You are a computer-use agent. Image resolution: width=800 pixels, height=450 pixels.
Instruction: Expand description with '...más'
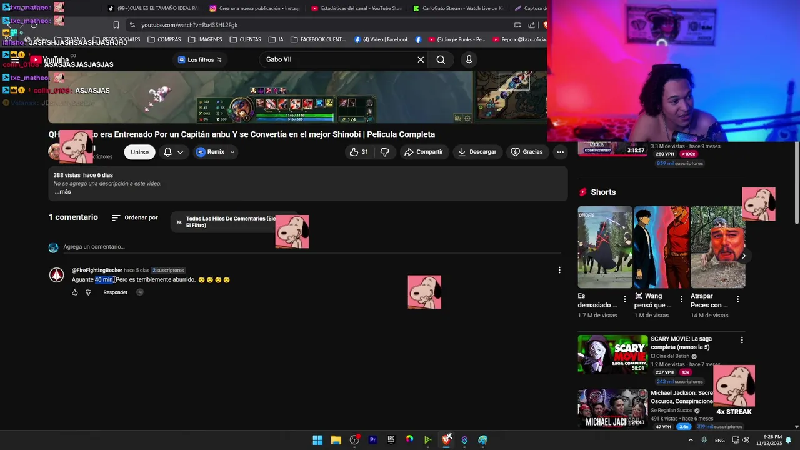[62, 192]
